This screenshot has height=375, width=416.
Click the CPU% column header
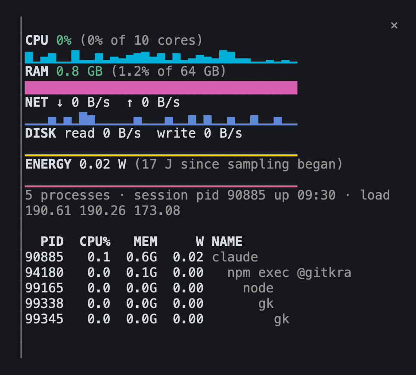[95, 242]
